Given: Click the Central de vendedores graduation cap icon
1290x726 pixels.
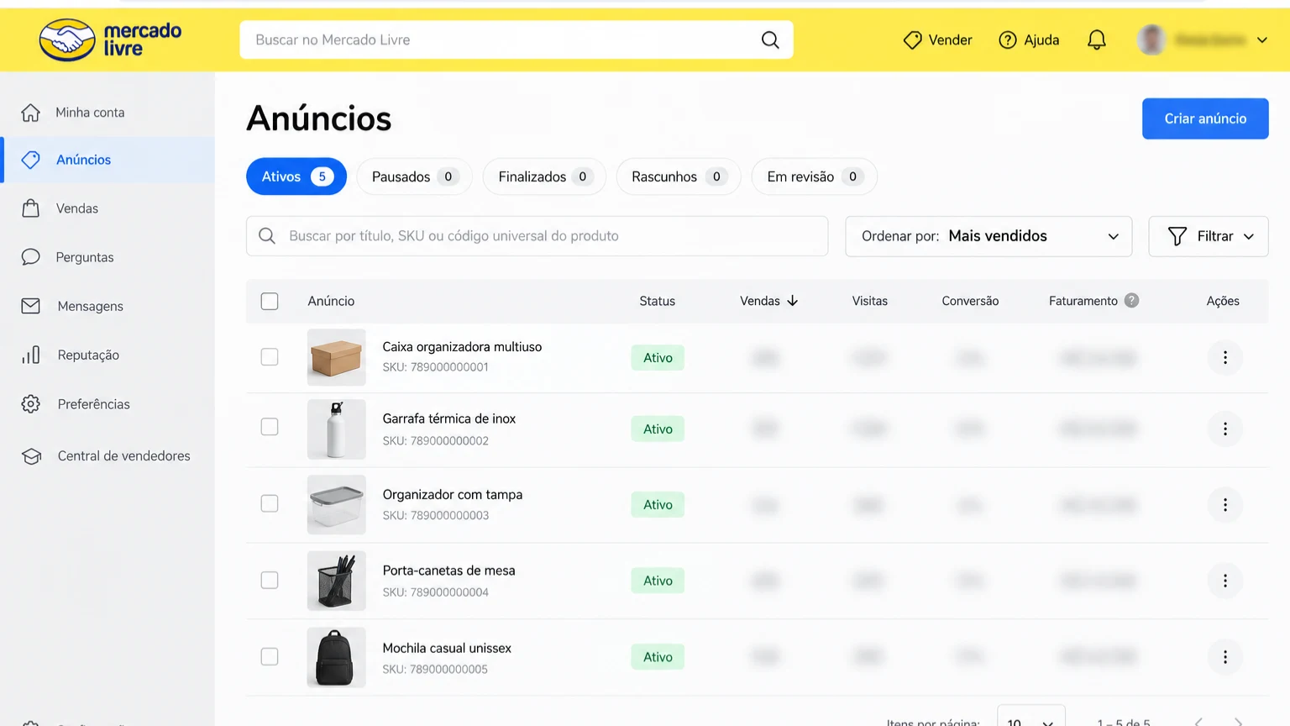Looking at the screenshot, I should [31, 455].
